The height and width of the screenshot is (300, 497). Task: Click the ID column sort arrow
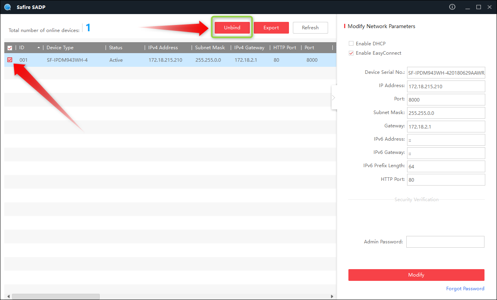pyautogui.click(x=38, y=48)
